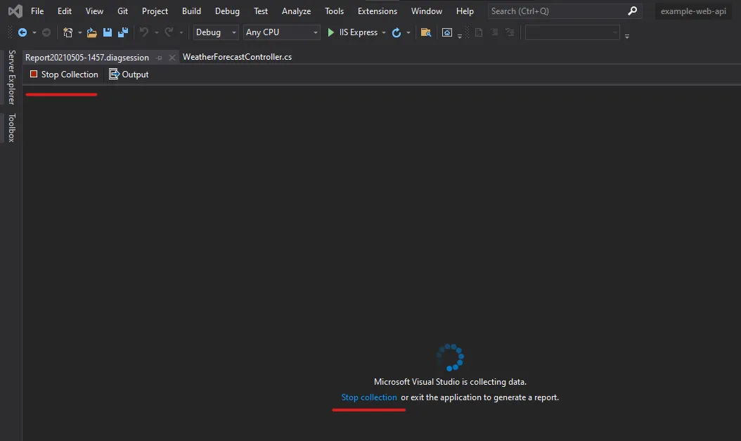The width and height of the screenshot is (741, 441).
Task: Click the navigate forward arrow
Action: coord(46,32)
